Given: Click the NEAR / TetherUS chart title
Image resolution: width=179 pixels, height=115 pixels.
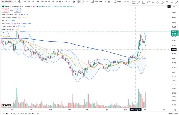Looking at the screenshot, I should (x=18, y=7).
